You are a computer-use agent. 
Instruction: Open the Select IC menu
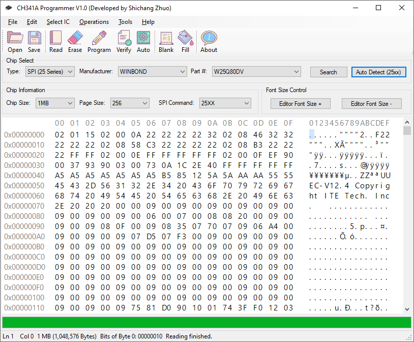point(58,22)
